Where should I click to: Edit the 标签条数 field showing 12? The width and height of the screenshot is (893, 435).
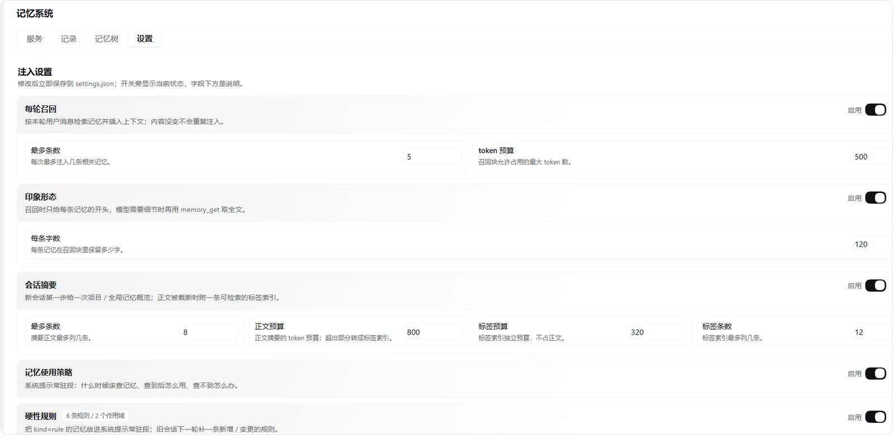pyautogui.click(x=871, y=332)
